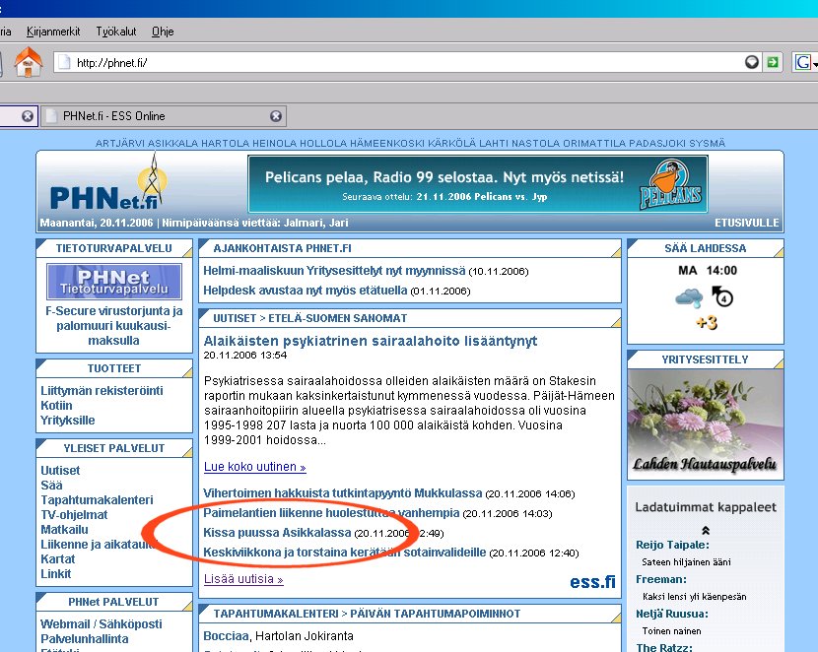The image size is (818, 652).
Task: Click the double-chevron above song list
Action: click(x=705, y=530)
